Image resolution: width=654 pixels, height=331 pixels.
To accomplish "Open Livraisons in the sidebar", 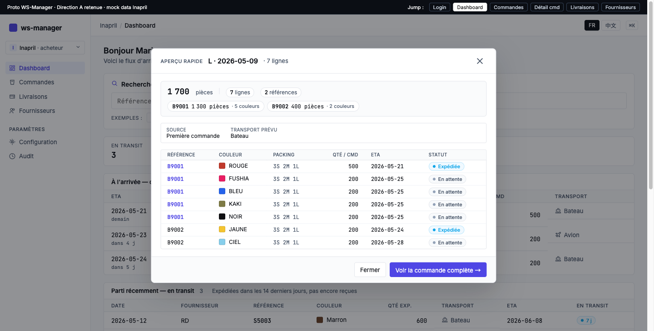I will (45, 97).
